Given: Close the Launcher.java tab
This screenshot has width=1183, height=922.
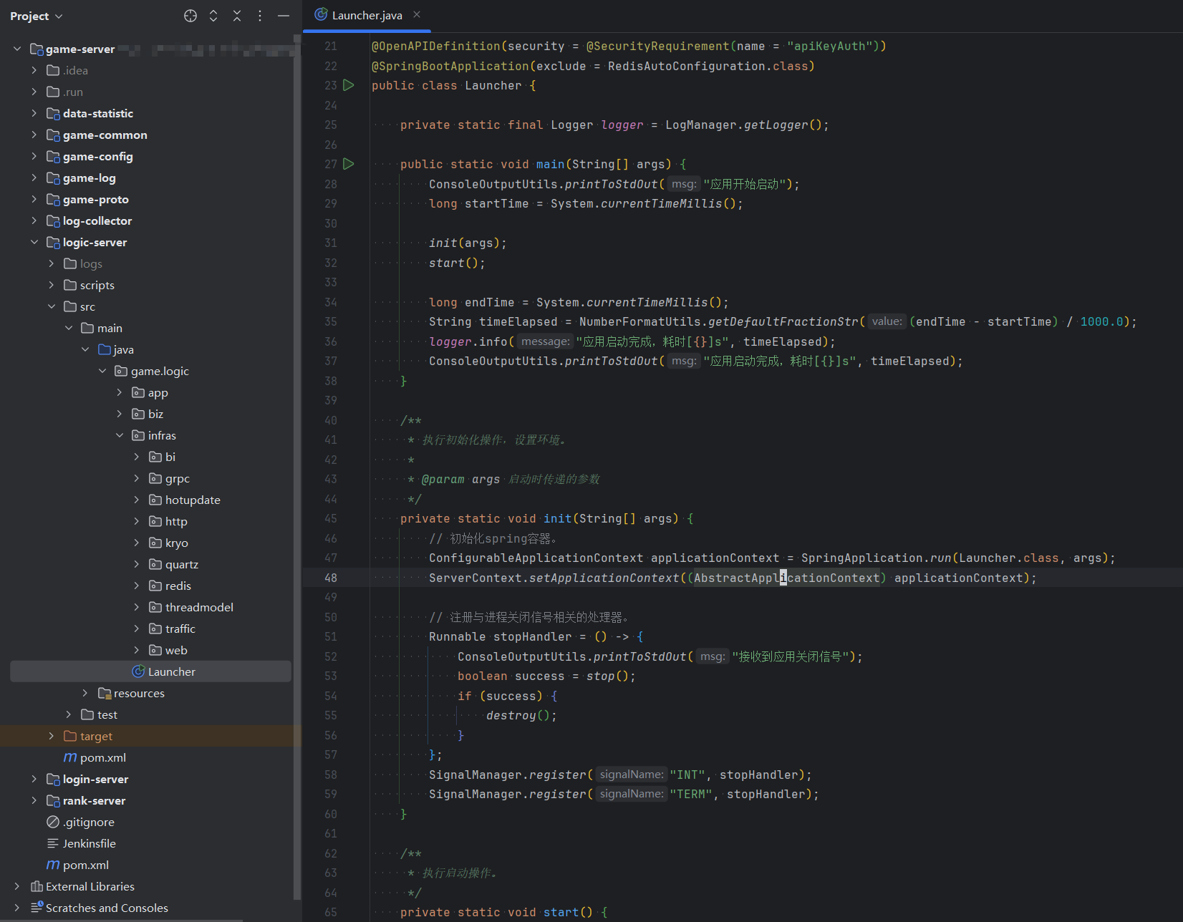Looking at the screenshot, I should pyautogui.click(x=417, y=14).
